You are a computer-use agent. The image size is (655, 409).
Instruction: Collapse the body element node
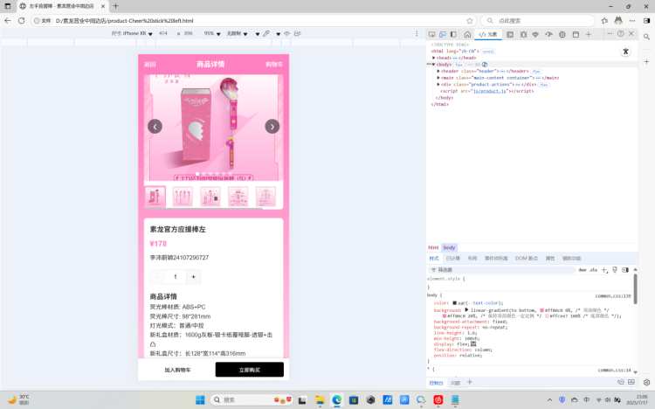pos(433,65)
